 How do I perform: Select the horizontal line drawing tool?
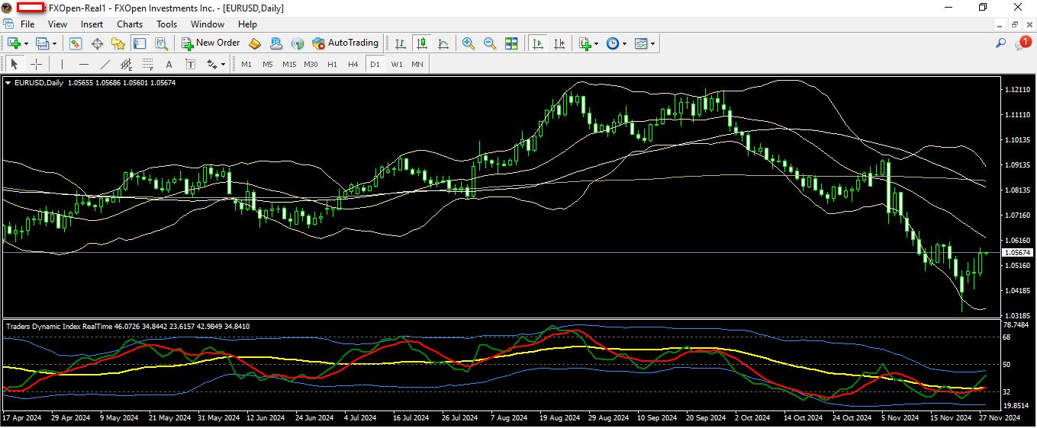click(84, 64)
